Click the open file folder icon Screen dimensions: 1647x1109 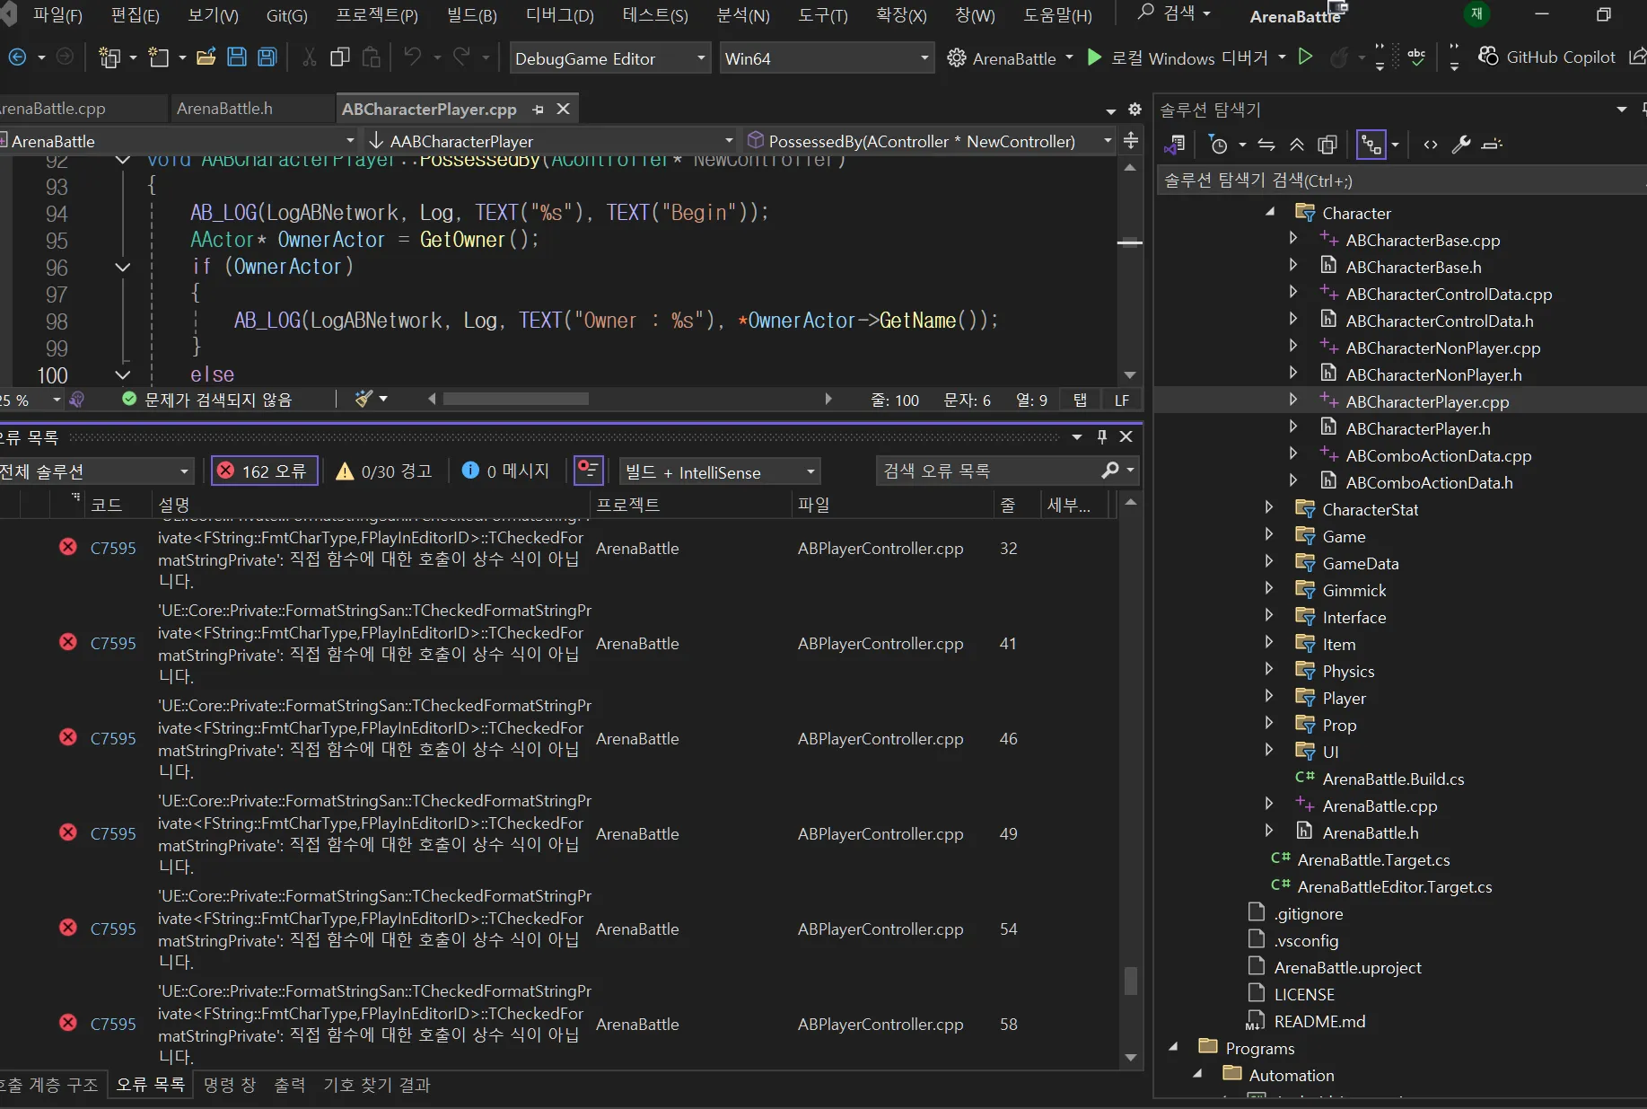(206, 57)
